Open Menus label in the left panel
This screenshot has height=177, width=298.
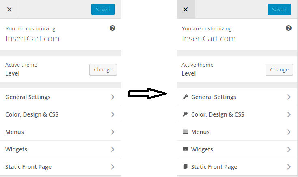[x=15, y=132]
